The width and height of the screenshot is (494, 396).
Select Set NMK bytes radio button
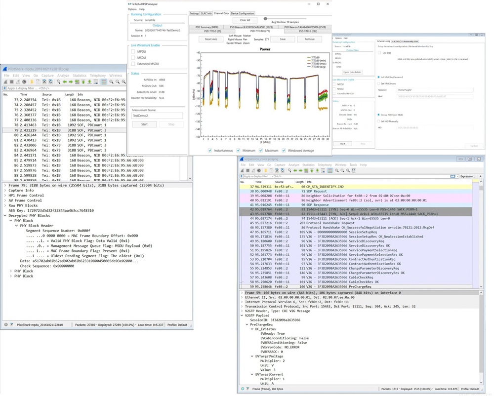pos(378,84)
